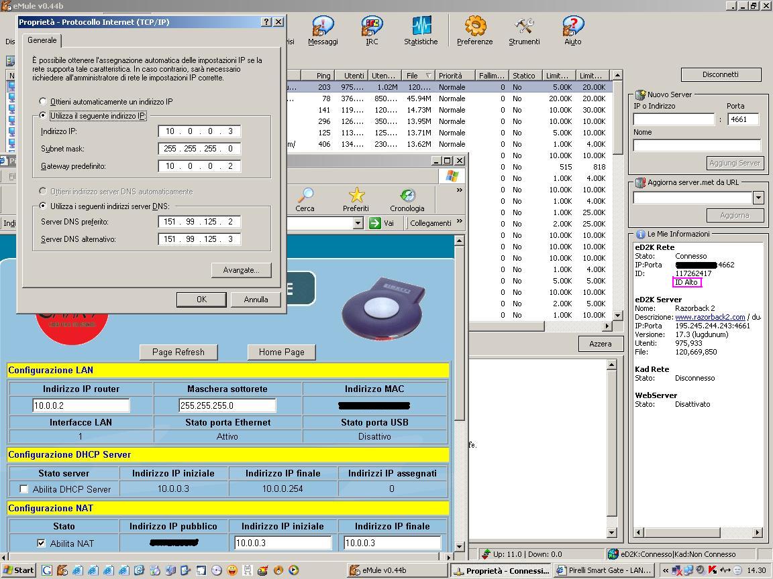Switch to the Pirelli Smart Gate taskbar button

605,570
